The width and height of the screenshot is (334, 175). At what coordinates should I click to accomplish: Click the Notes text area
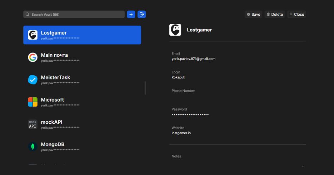coord(238,163)
